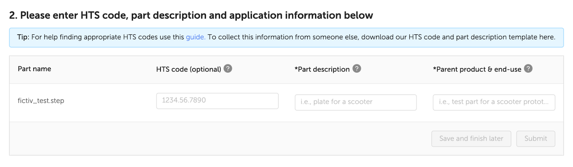573x167 pixels.
Task: Click the Save and finish later button
Action: tap(471, 139)
